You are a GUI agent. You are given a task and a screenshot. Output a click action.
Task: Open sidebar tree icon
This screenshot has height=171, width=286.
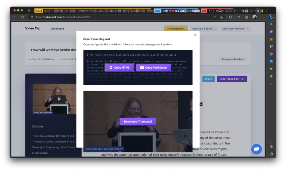click(x=271, y=76)
